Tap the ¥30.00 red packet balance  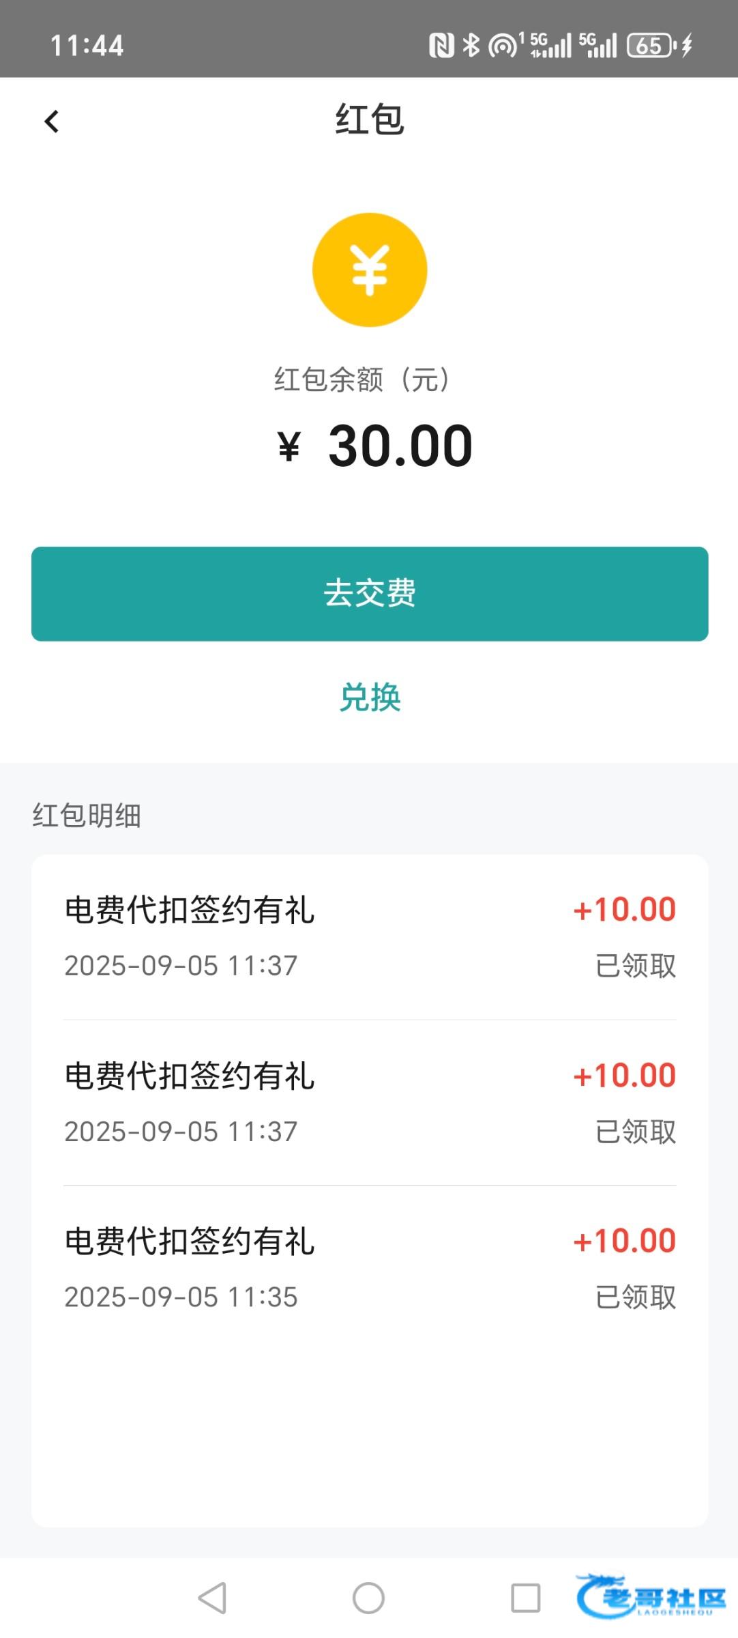point(375,446)
